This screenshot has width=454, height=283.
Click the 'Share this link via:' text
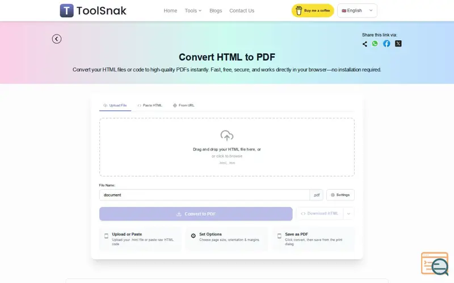pyautogui.click(x=379, y=35)
